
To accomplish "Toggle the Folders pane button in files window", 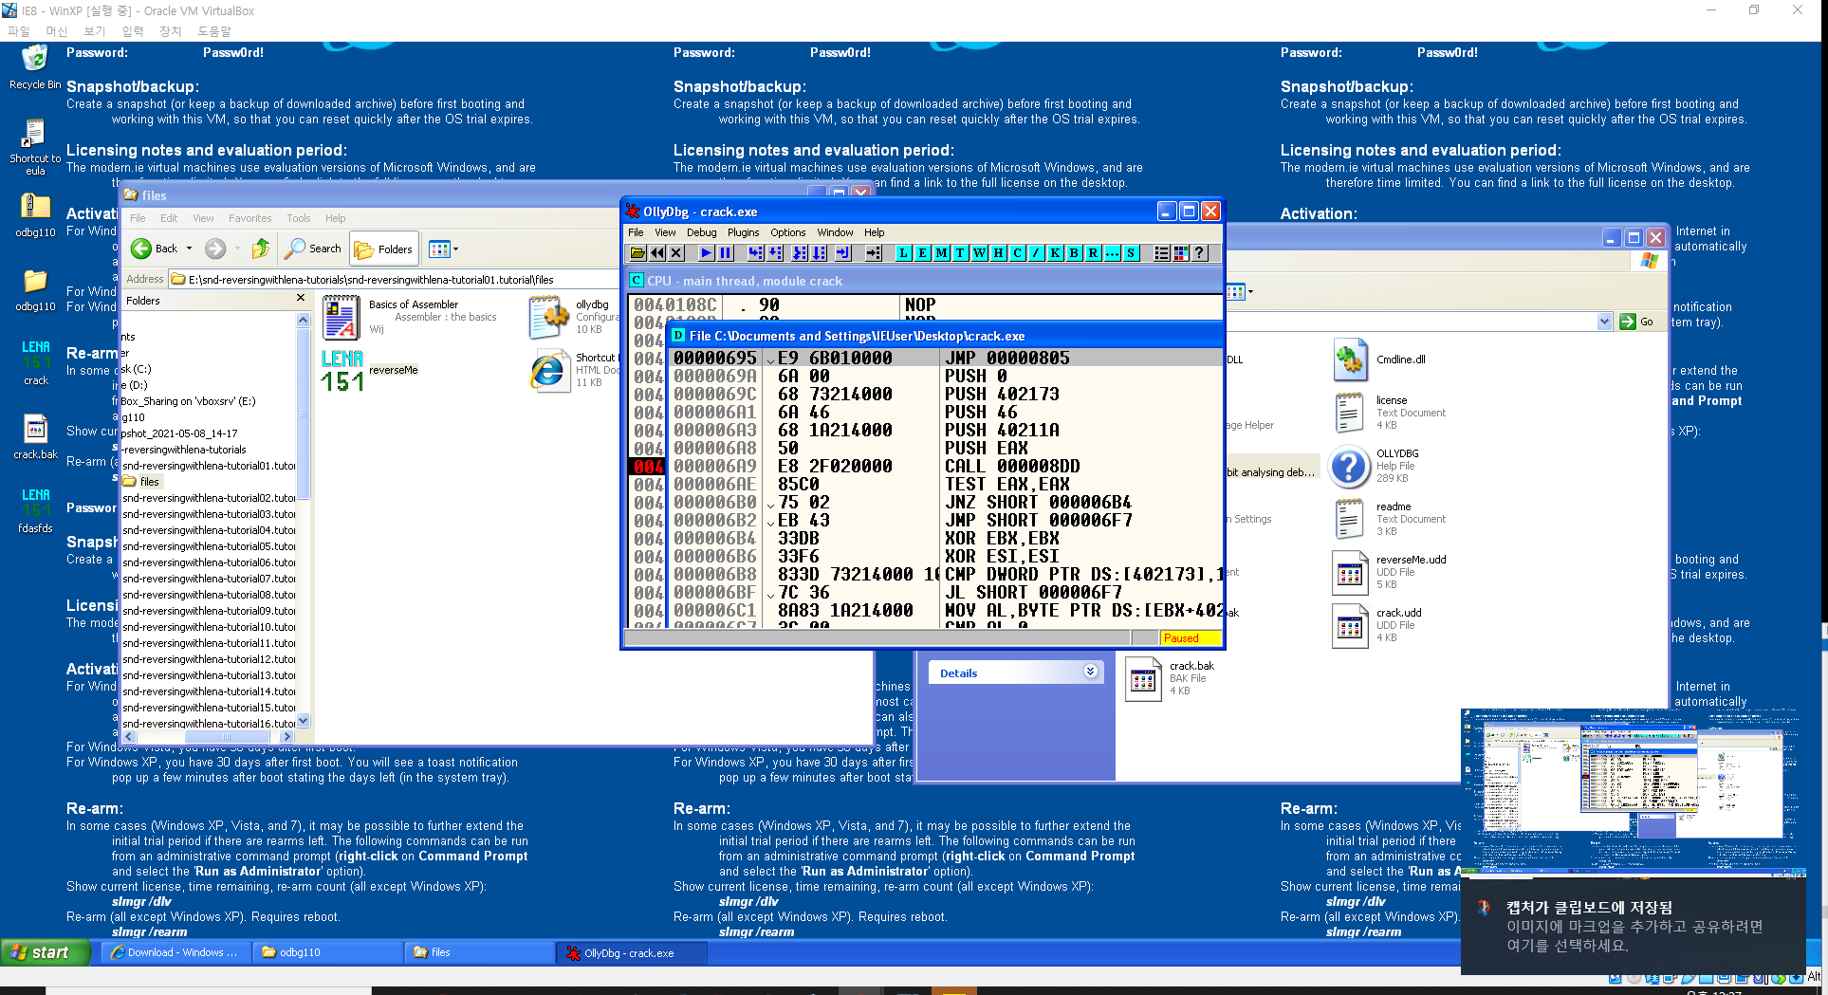I will (384, 249).
